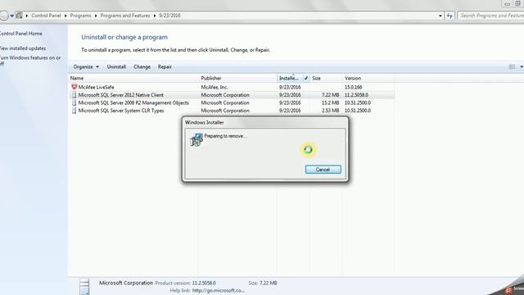The width and height of the screenshot is (524, 295).
Task: Click the Windows Installer dialog title bar
Action: [x=265, y=122]
